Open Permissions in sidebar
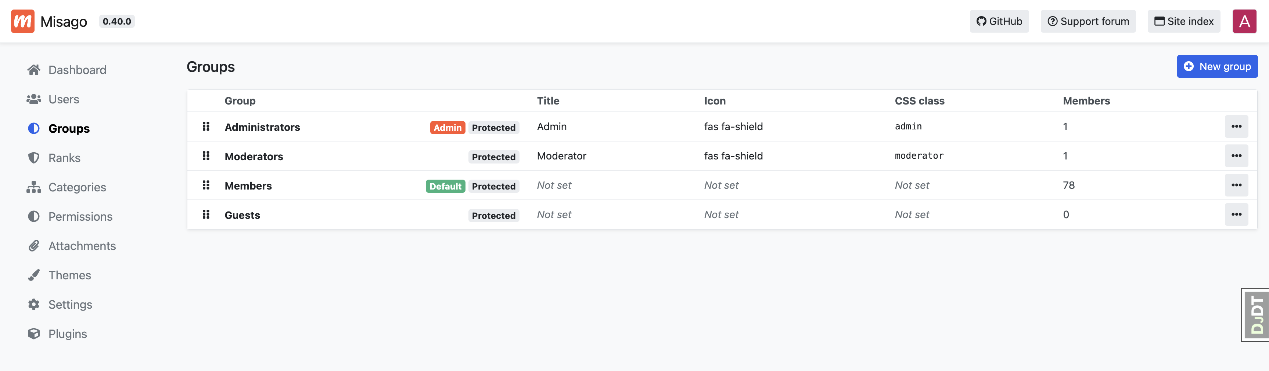1269x371 pixels. coord(80,217)
